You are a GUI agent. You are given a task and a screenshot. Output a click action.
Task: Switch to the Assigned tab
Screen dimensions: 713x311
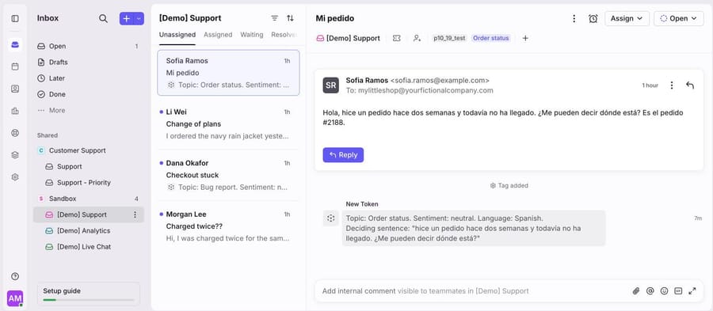tap(218, 35)
